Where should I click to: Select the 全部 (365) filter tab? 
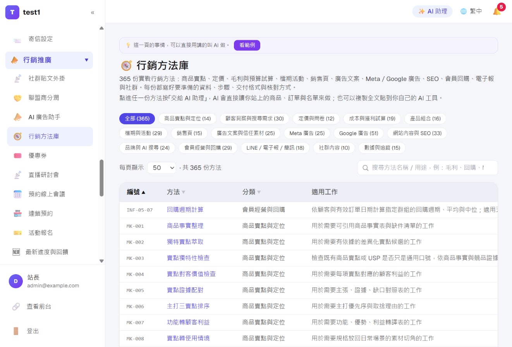point(137,119)
